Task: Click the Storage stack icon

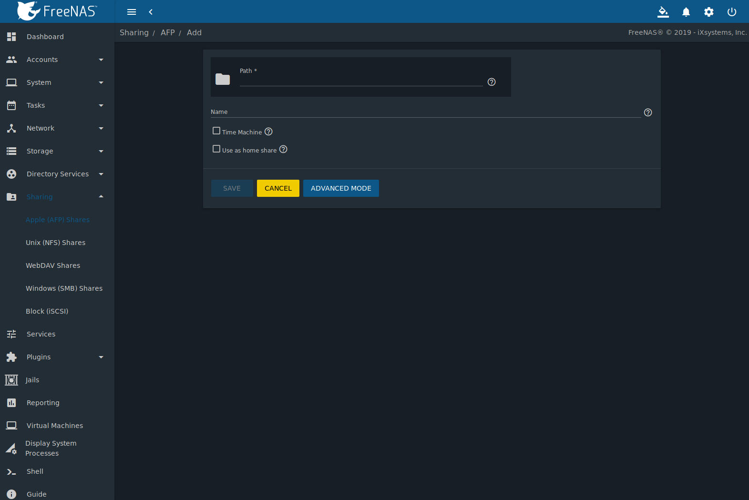Action: tap(11, 151)
